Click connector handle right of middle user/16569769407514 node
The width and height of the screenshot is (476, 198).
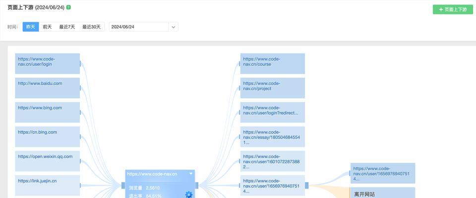point(306,185)
